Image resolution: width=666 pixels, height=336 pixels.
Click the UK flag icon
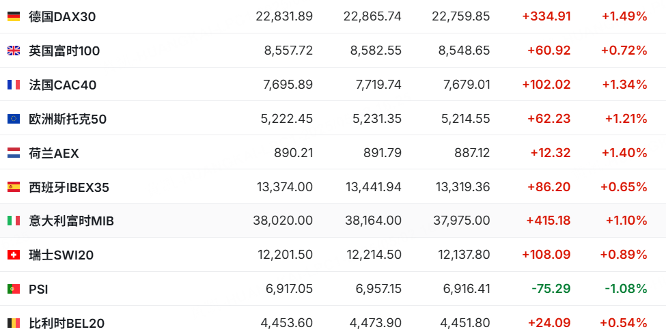[14, 51]
